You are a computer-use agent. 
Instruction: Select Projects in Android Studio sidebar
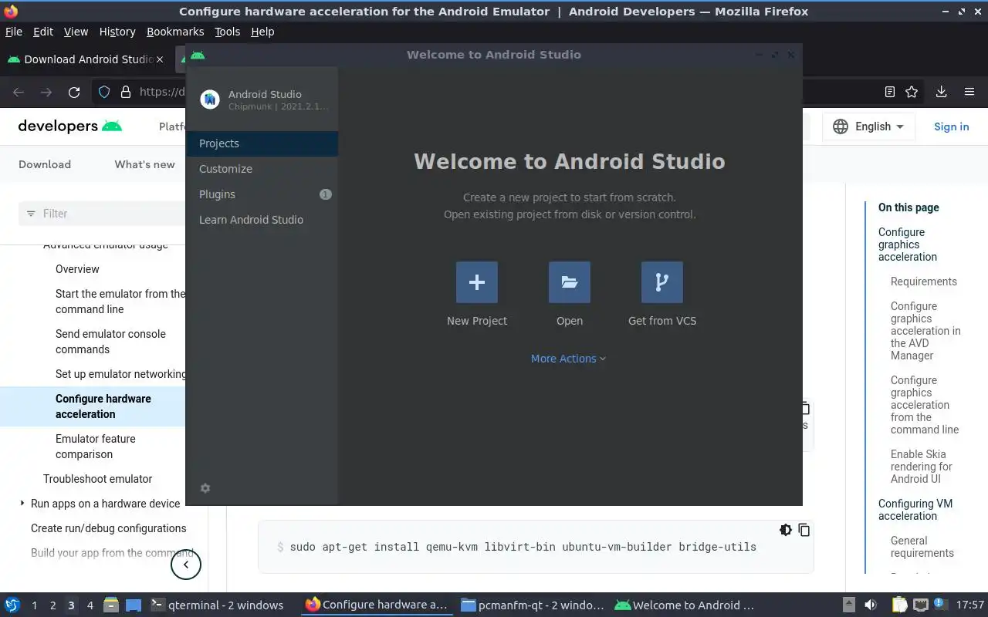[x=262, y=143]
